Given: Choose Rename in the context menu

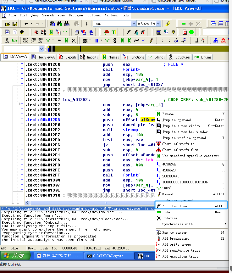Looking at the screenshot, I should tap(168, 114).
